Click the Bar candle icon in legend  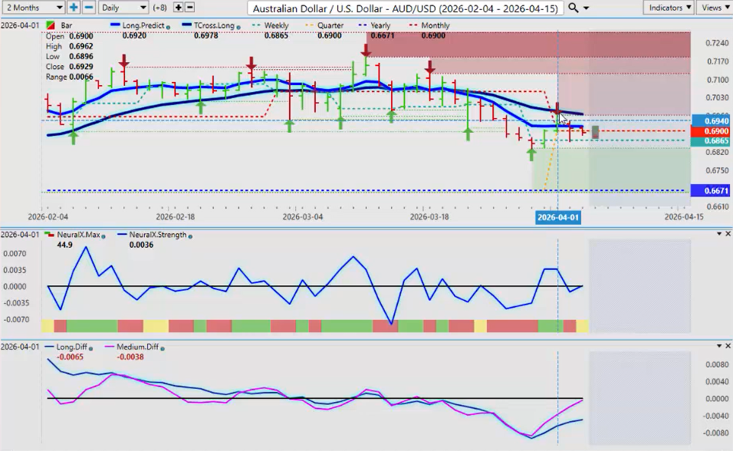pyautogui.click(x=50, y=26)
